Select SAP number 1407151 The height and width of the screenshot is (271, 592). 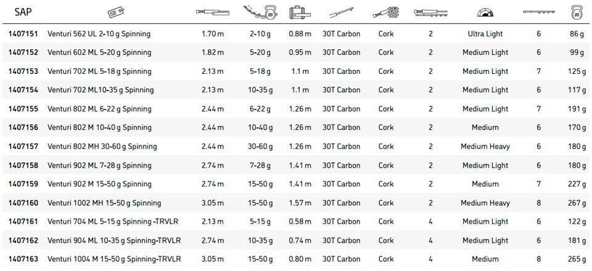coord(23,34)
